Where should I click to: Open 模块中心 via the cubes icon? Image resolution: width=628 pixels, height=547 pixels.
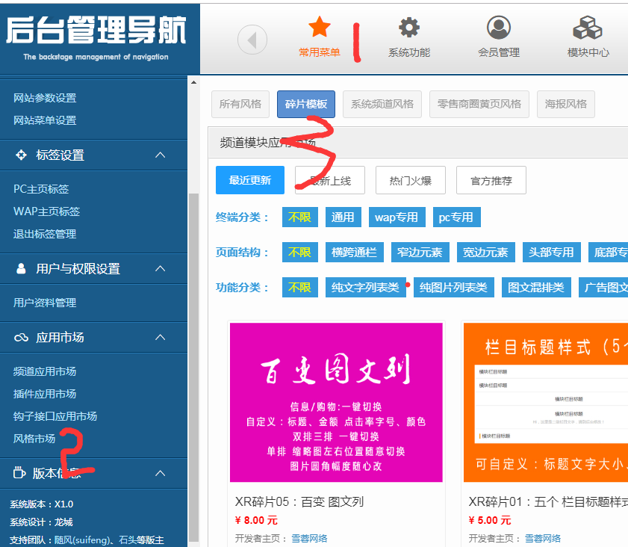[x=588, y=28]
